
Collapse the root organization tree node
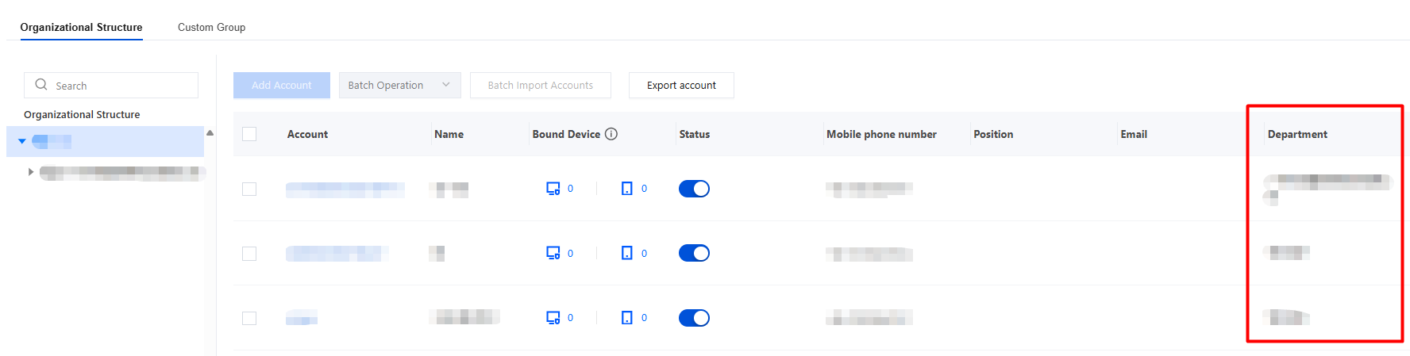(x=22, y=141)
